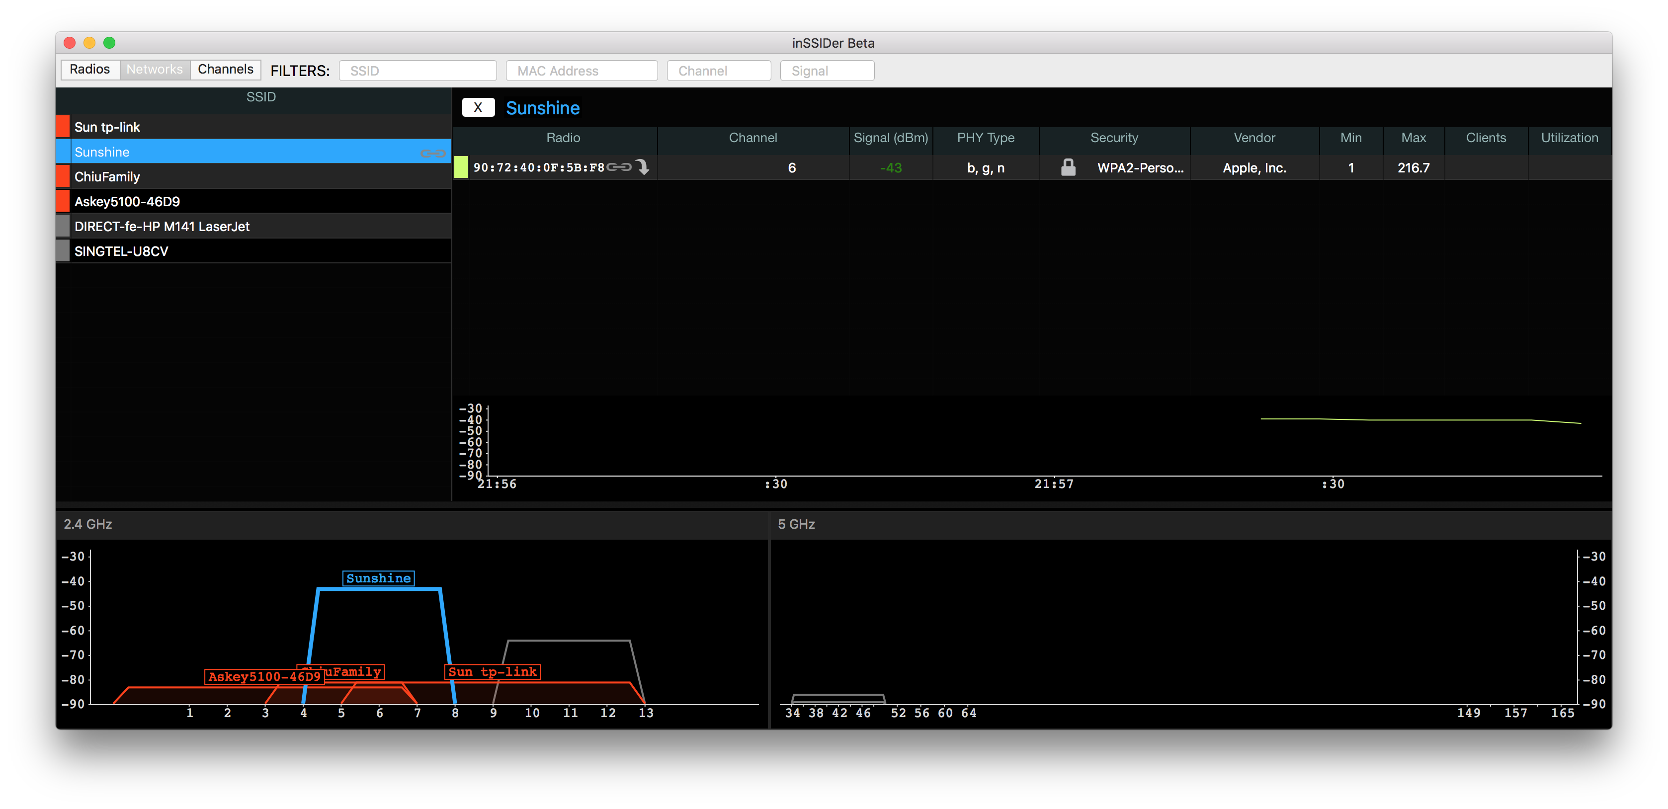The image size is (1668, 809).
Task: Click the Channel filter input field
Action: coord(719,70)
